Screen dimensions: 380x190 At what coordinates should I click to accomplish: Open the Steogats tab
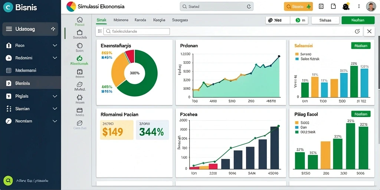[180, 20]
